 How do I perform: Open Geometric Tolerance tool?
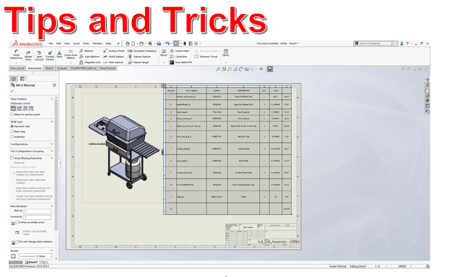point(142,51)
